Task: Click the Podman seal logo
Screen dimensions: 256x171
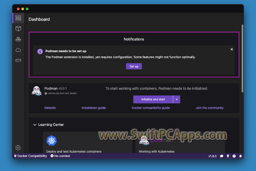Action: (37, 91)
